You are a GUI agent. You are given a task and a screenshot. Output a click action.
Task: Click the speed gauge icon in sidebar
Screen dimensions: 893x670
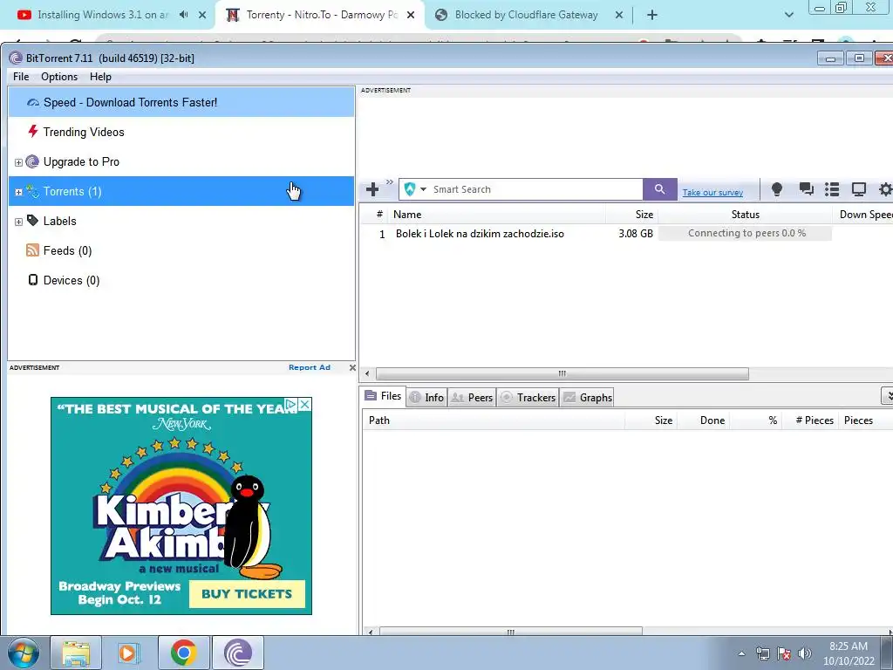point(33,103)
